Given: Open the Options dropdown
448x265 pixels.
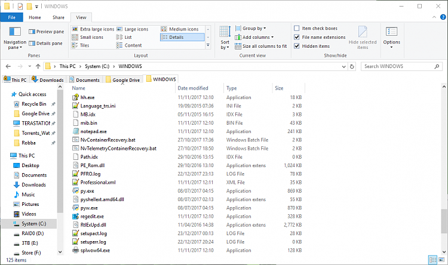Looking at the screenshot, I should click(x=391, y=37).
